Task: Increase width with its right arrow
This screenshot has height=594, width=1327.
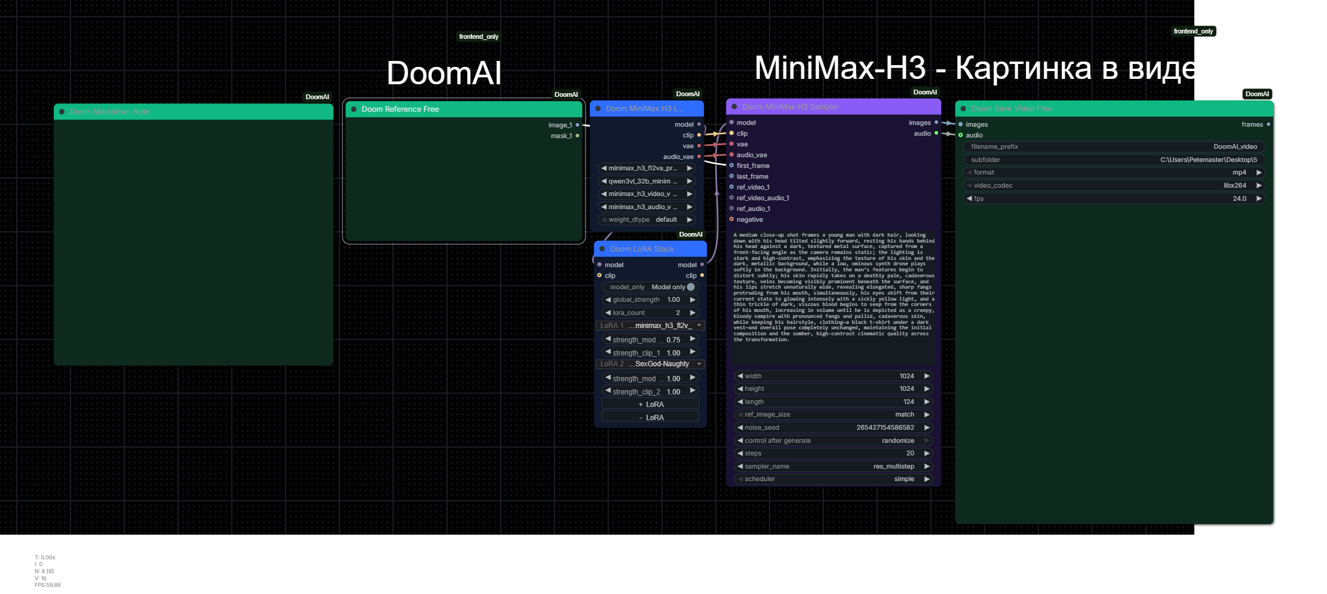Action: pyautogui.click(x=927, y=376)
